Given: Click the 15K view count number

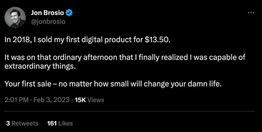Looking at the screenshot, I should (x=80, y=100).
